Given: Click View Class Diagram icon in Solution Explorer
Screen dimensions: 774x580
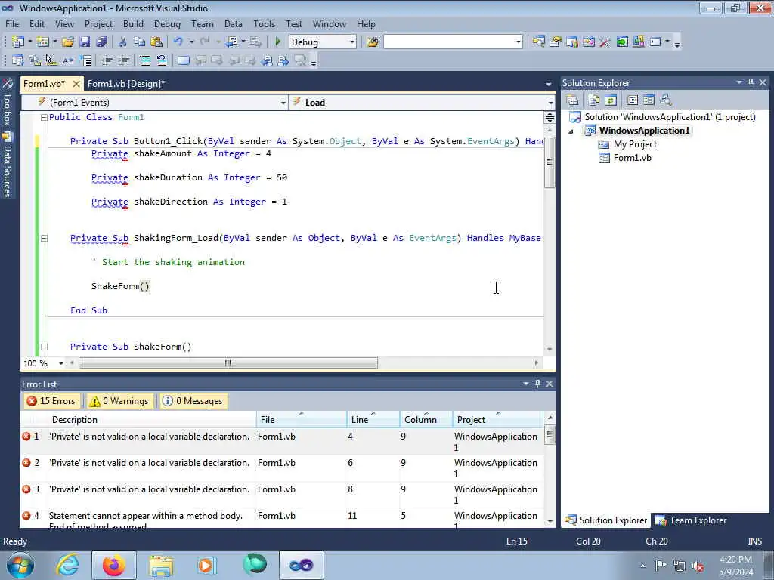Looking at the screenshot, I should click(665, 100).
